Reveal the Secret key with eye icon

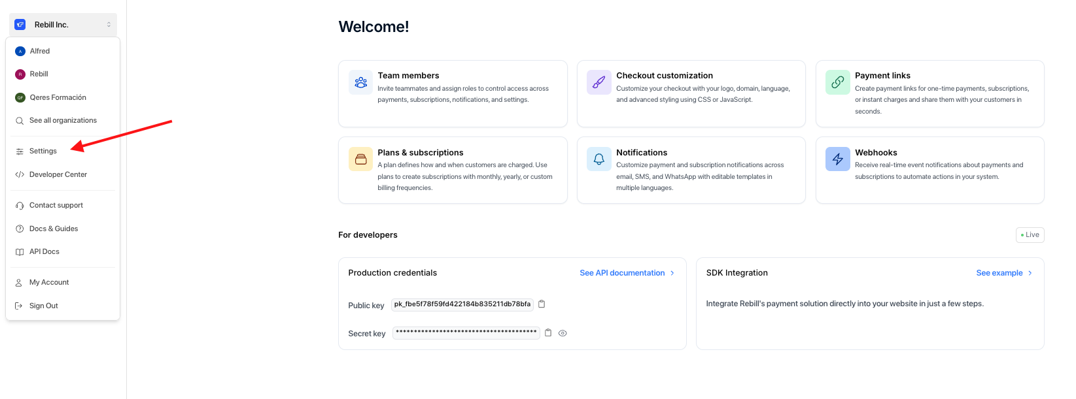pos(563,333)
